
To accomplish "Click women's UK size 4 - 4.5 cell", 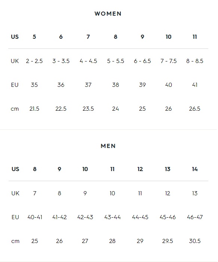I will [x=88, y=61].
